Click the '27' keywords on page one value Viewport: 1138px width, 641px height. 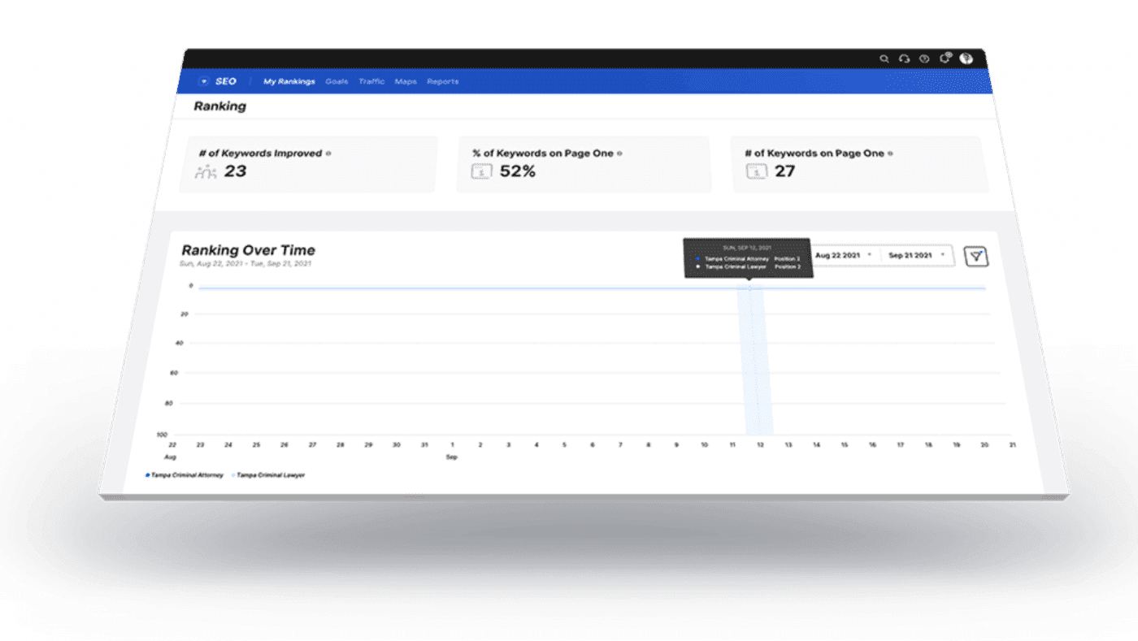coord(784,171)
